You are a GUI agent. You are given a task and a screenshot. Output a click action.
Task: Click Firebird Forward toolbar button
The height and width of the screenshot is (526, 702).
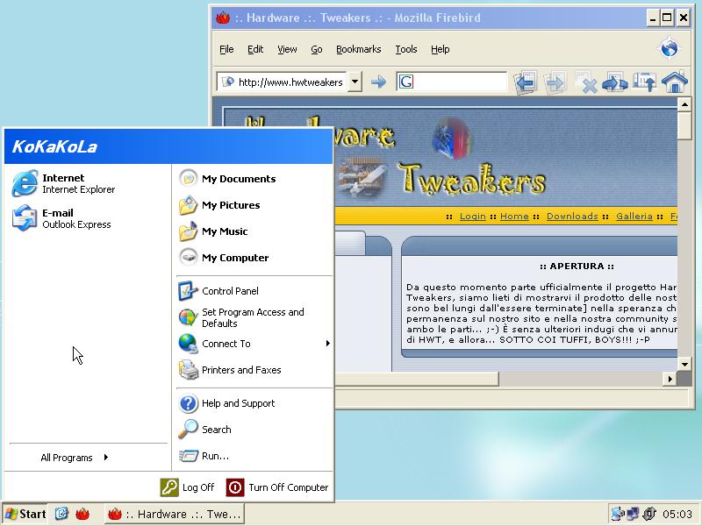click(555, 82)
